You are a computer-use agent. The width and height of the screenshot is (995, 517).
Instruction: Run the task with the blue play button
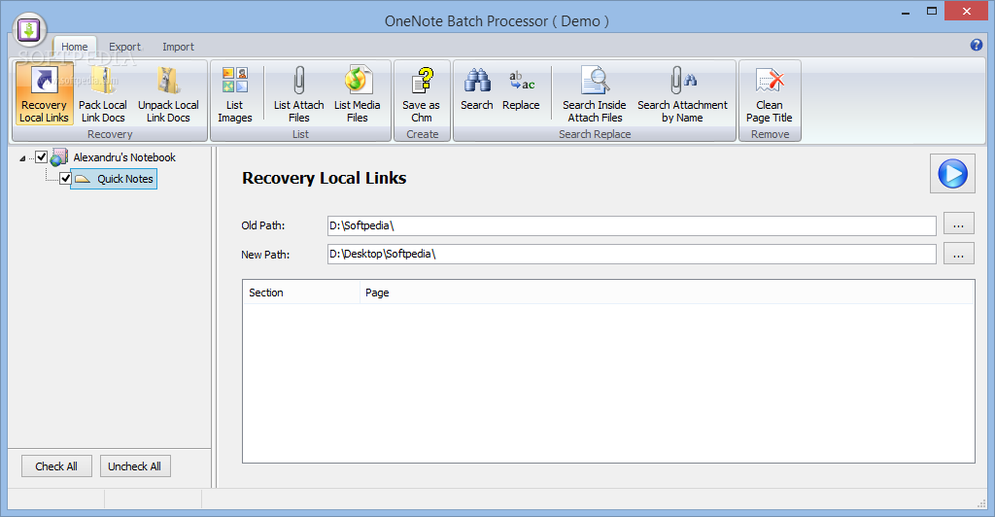(x=952, y=173)
